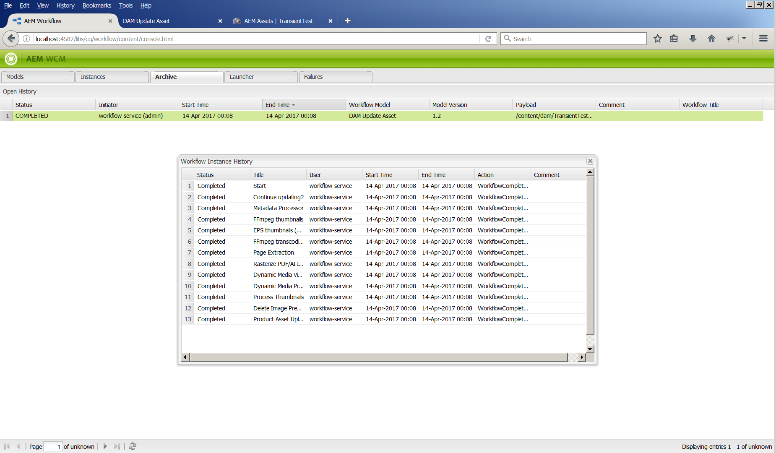Open the File menu
Viewport: 776px width, 453px height.
pos(8,5)
